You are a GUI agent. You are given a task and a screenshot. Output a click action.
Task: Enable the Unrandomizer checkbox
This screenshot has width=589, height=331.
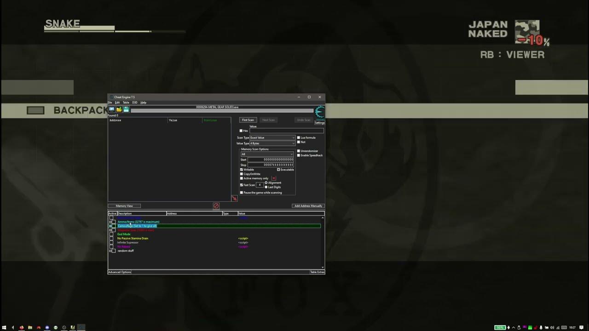299,151
